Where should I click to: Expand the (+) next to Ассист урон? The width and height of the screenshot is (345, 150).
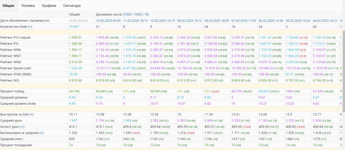coord(22,127)
